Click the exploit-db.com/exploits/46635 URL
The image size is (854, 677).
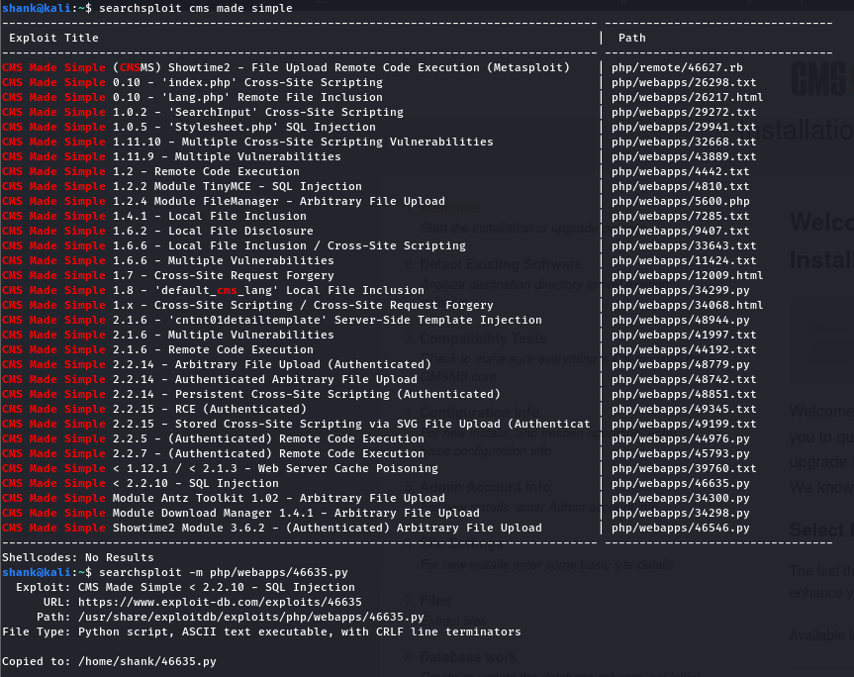[x=220, y=602]
